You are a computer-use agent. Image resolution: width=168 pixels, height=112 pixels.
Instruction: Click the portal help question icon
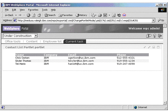(x=155, y=36)
